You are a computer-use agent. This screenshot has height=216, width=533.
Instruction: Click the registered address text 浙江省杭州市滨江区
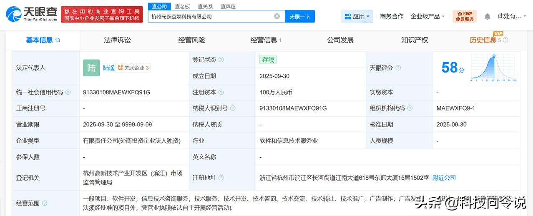344,178
